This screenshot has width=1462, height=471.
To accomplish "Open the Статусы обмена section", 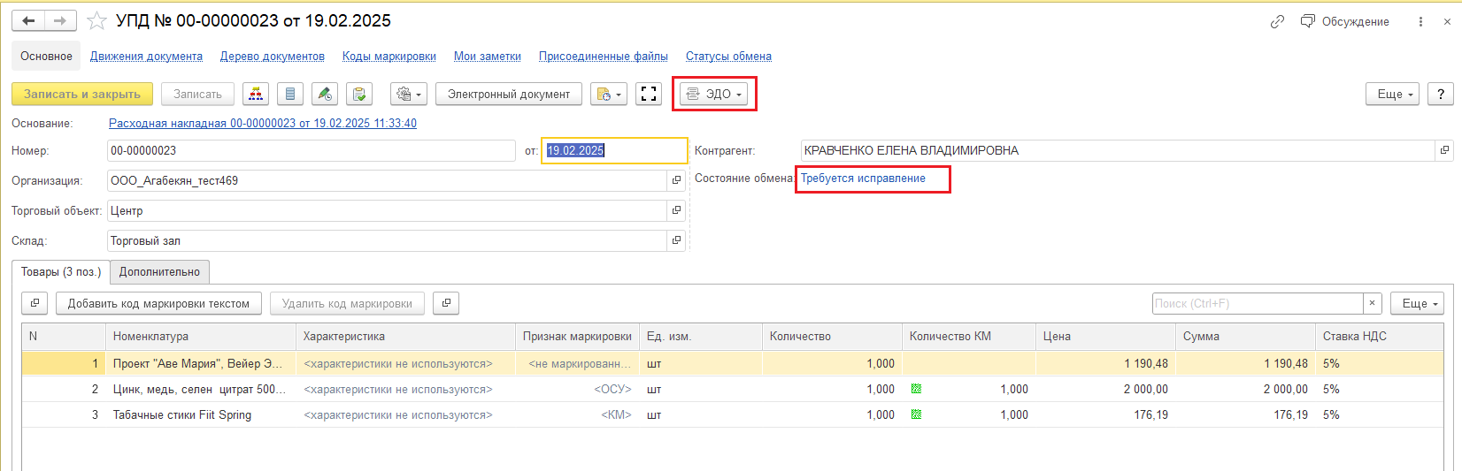I will point(727,56).
